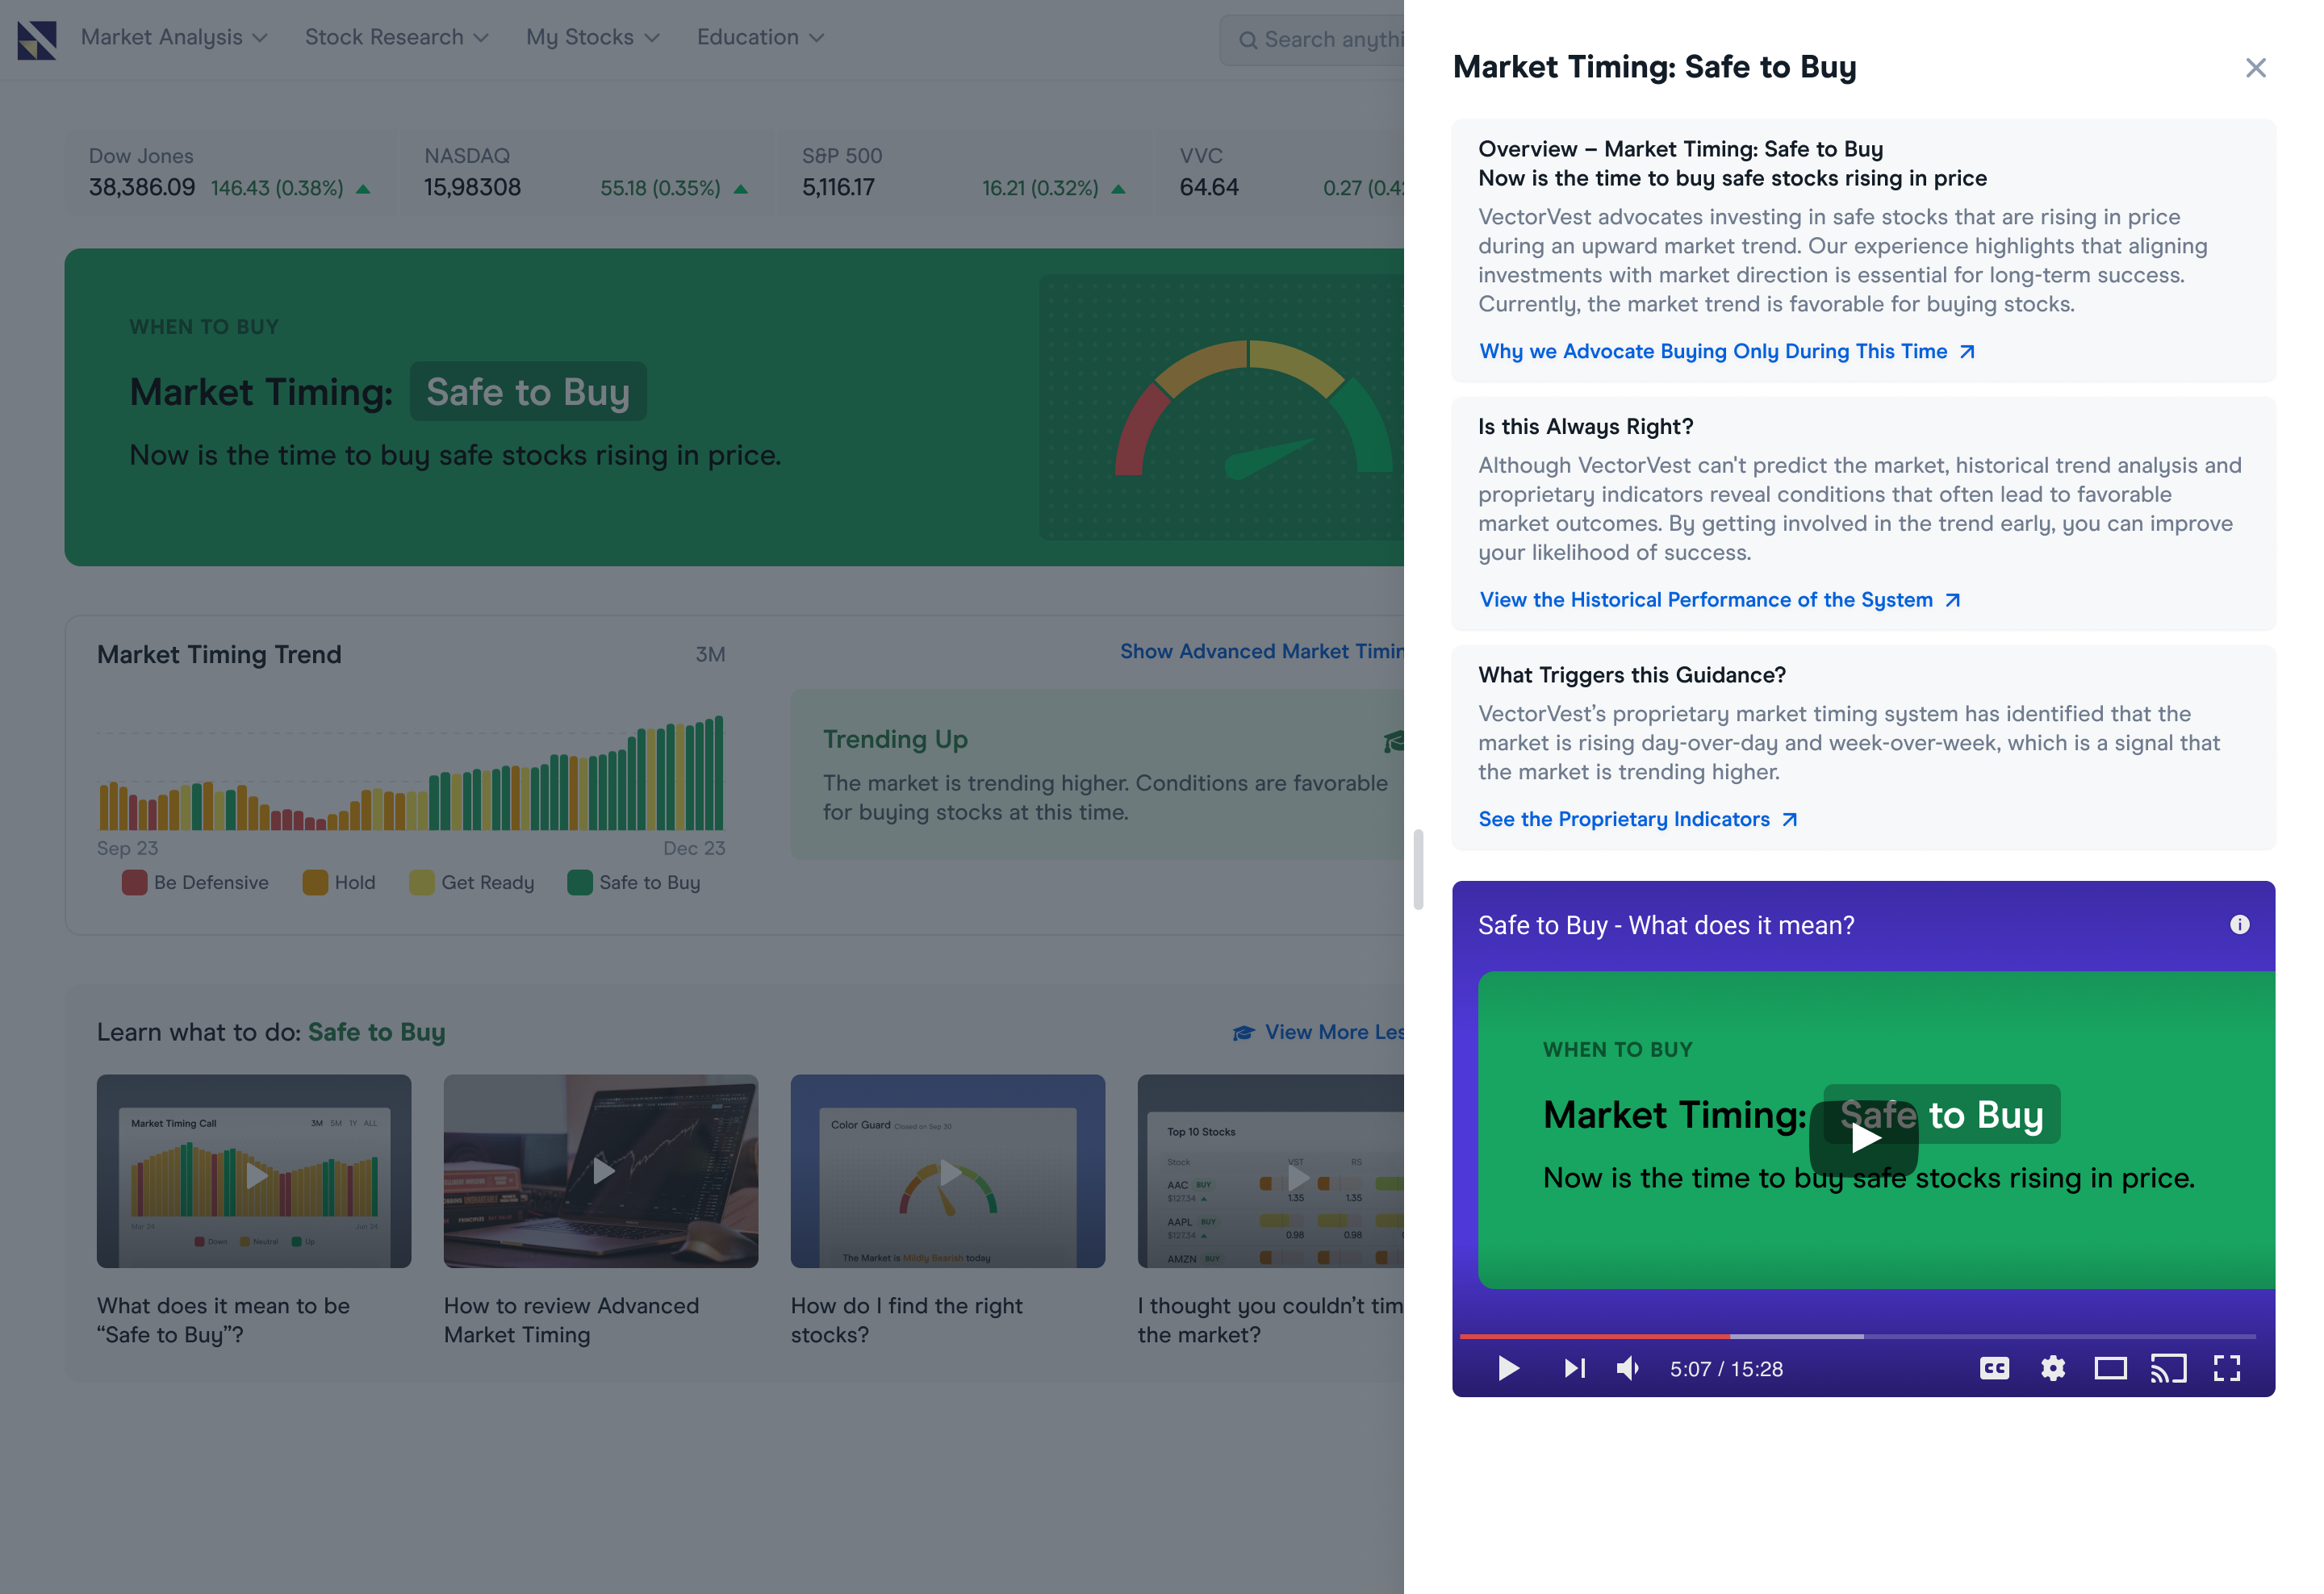
Task: Click the NASDAQ value 15,98308
Action: (x=472, y=187)
